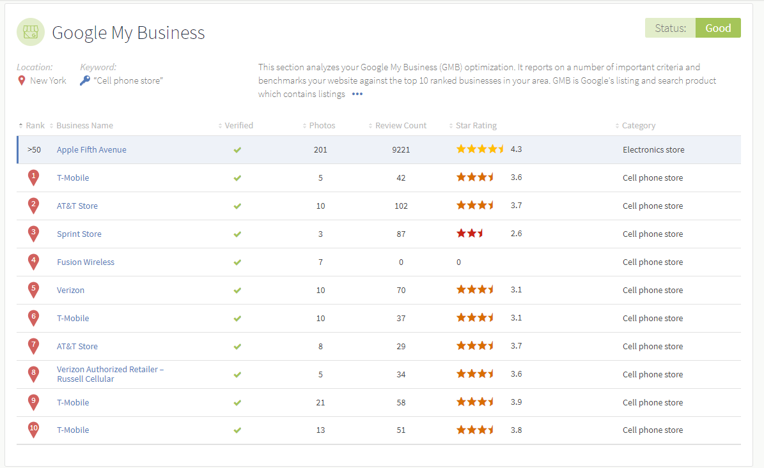Select the rank 1 map pin marker

(34, 177)
